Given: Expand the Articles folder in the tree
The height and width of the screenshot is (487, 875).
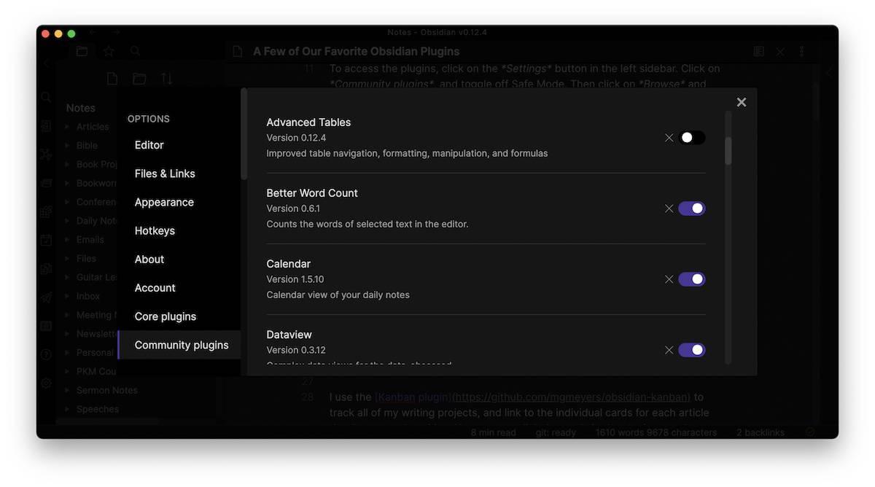Looking at the screenshot, I should (68, 127).
